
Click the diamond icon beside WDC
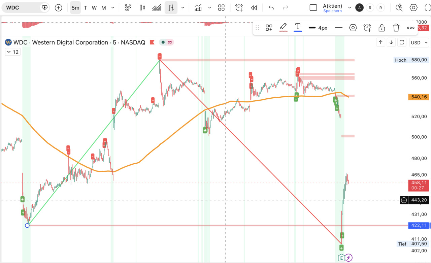(45, 7)
